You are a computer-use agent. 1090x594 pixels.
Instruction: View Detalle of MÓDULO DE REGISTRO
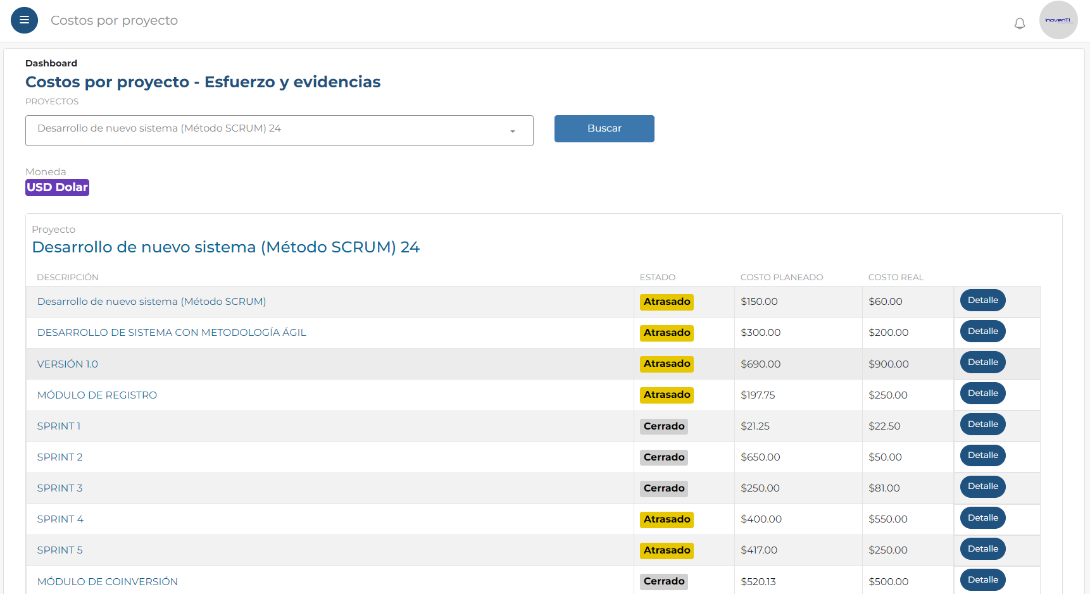(x=982, y=393)
